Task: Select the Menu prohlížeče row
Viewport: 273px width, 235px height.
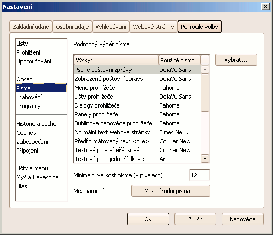Action: 137,88
